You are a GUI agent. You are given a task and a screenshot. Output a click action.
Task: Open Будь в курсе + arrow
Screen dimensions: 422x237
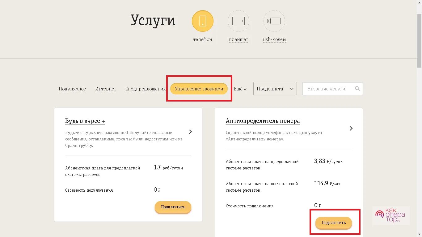[191, 132]
